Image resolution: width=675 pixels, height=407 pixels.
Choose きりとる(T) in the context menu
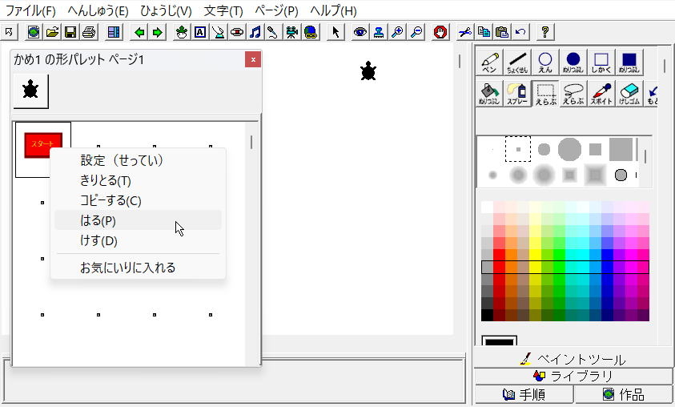coord(138,180)
